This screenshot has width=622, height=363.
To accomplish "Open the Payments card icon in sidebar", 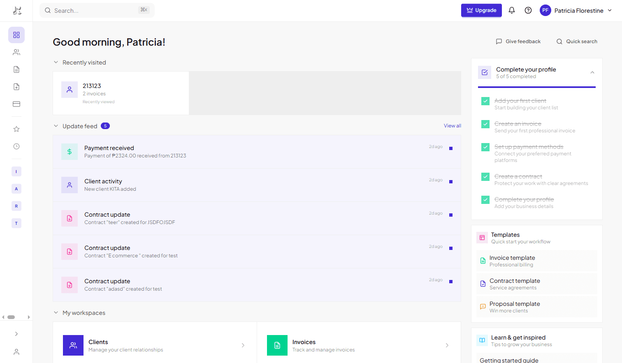I will click(16, 104).
